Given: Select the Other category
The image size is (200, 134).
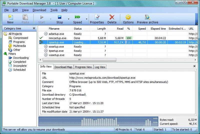Looking at the screenshot, I should point(17,50).
